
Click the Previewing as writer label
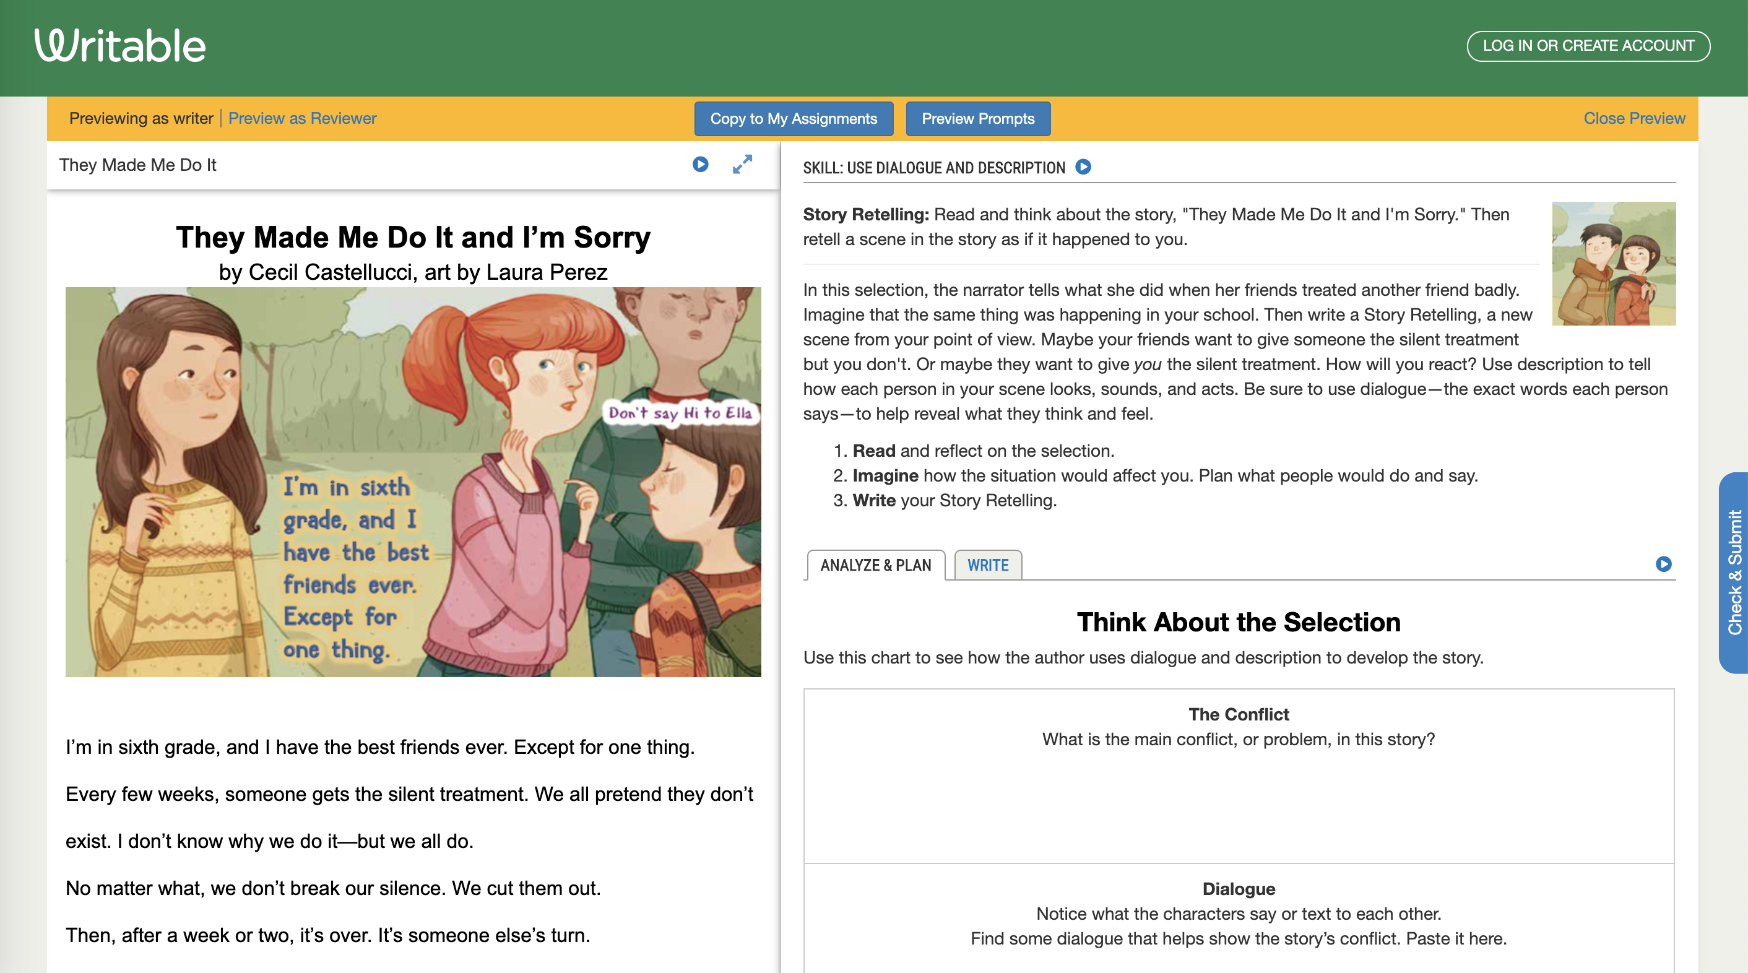pyautogui.click(x=141, y=118)
